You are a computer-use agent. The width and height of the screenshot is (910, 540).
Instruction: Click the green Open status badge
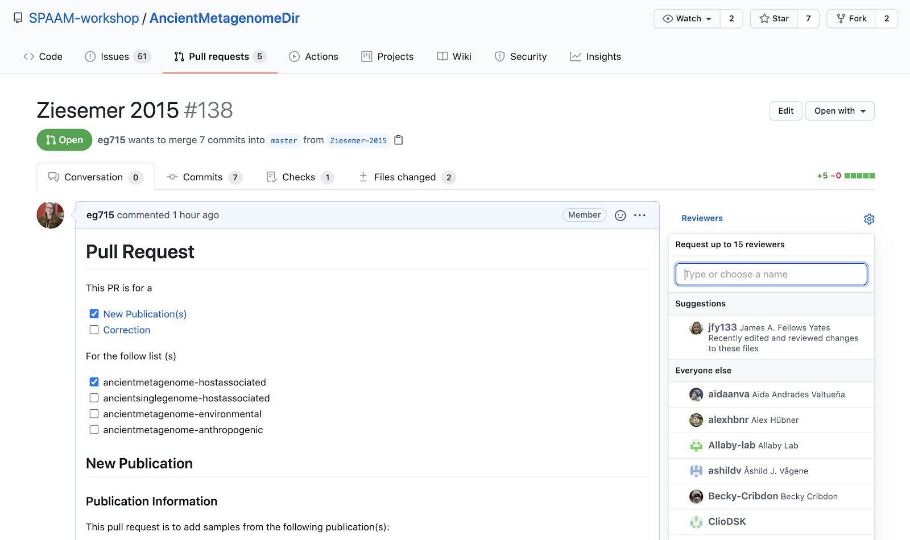tap(64, 140)
